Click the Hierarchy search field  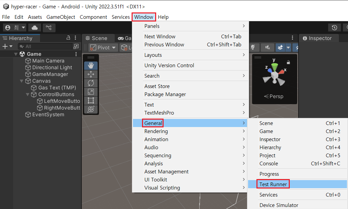[x=45, y=46]
